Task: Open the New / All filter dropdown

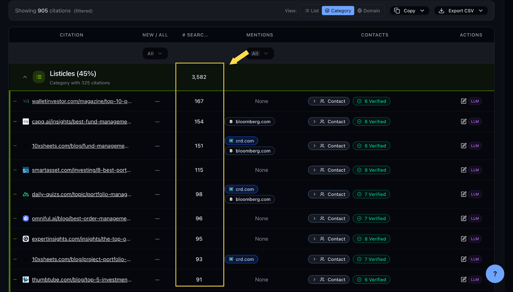Action: point(155,53)
